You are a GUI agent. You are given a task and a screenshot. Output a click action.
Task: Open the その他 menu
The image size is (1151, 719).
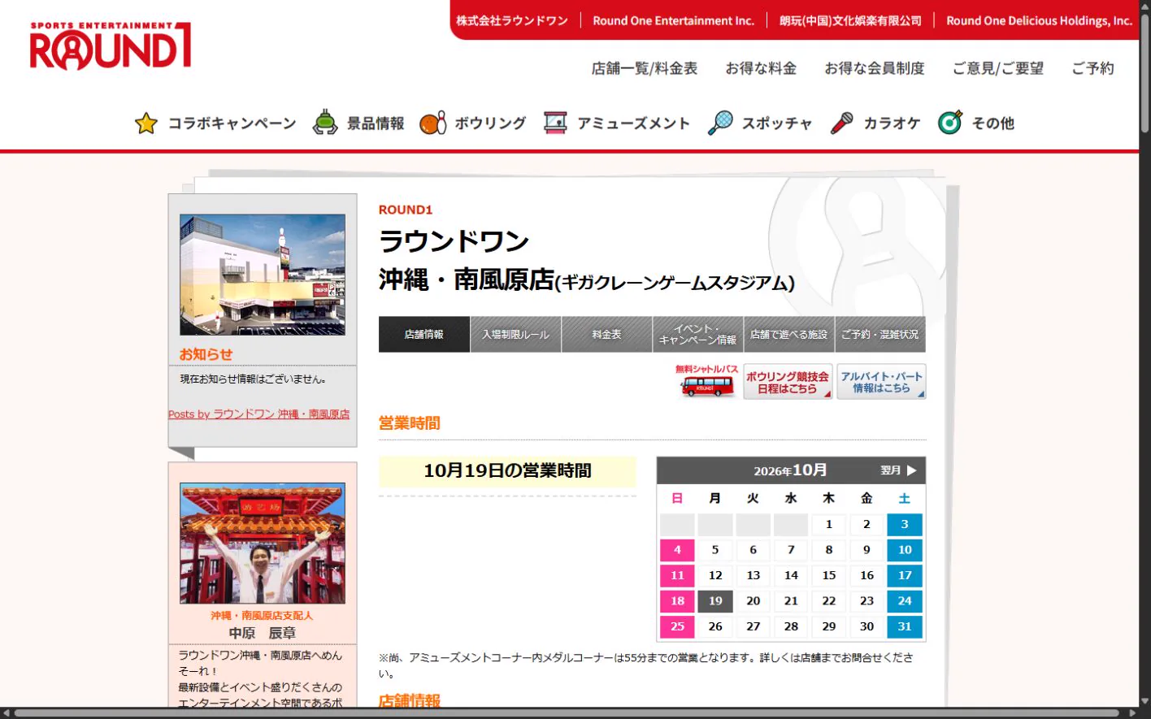993,123
